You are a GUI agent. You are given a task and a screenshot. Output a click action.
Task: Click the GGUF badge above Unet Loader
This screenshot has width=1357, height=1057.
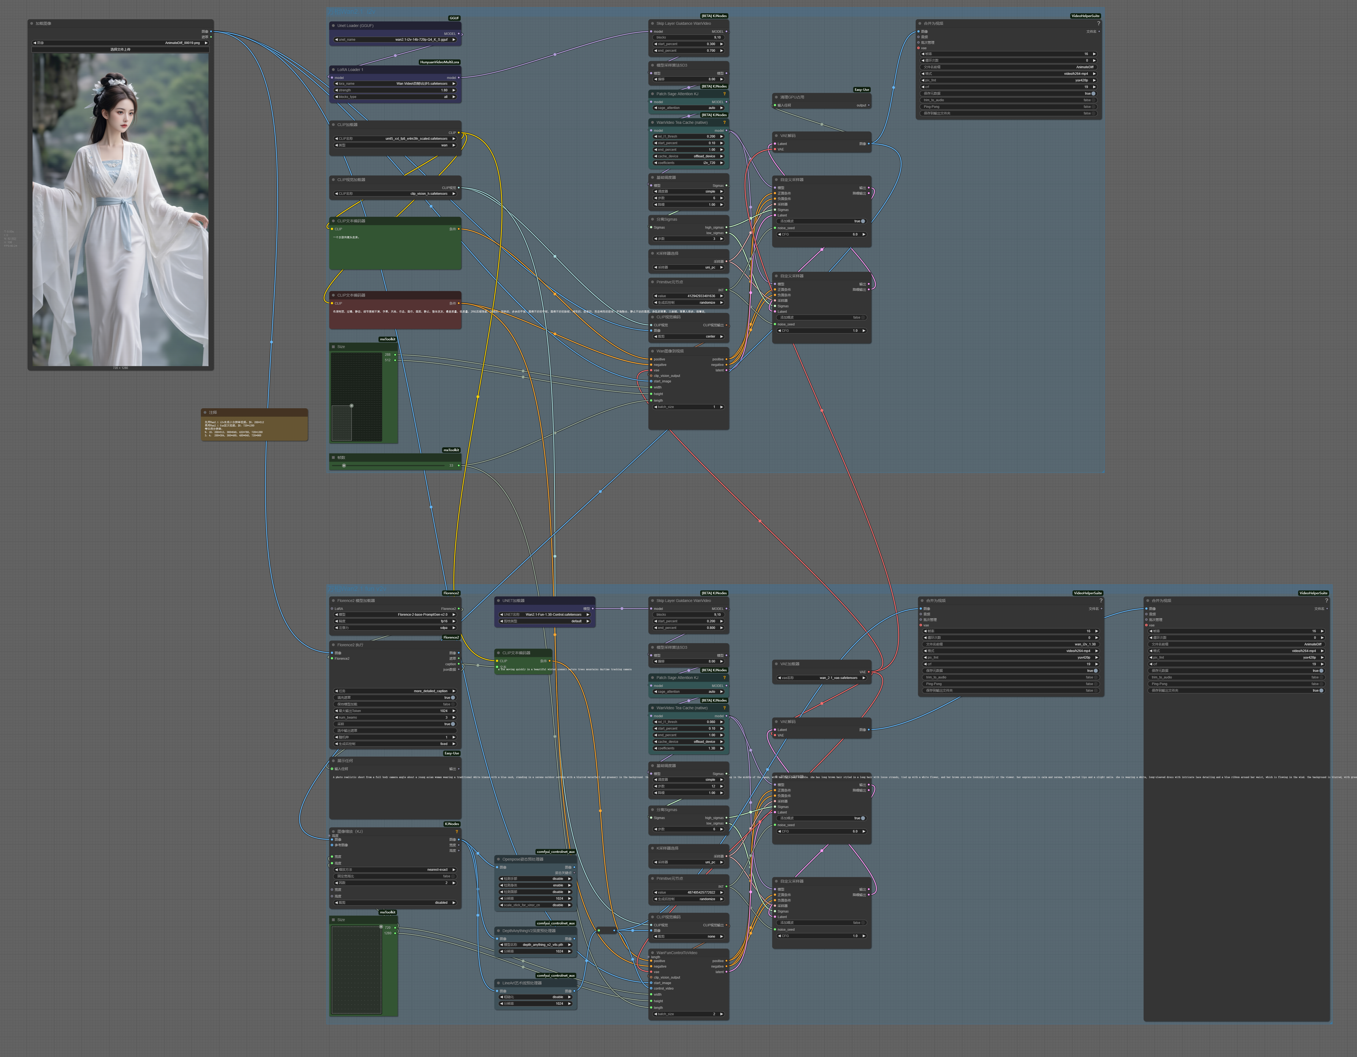454,18
